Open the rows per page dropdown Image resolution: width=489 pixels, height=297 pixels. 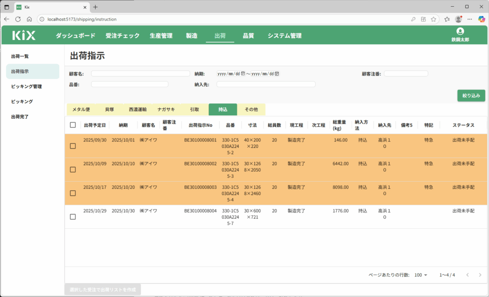tap(421, 275)
